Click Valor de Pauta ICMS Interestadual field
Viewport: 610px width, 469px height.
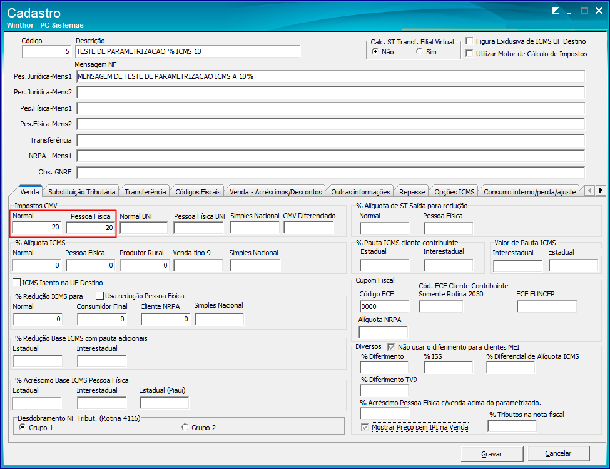click(518, 266)
